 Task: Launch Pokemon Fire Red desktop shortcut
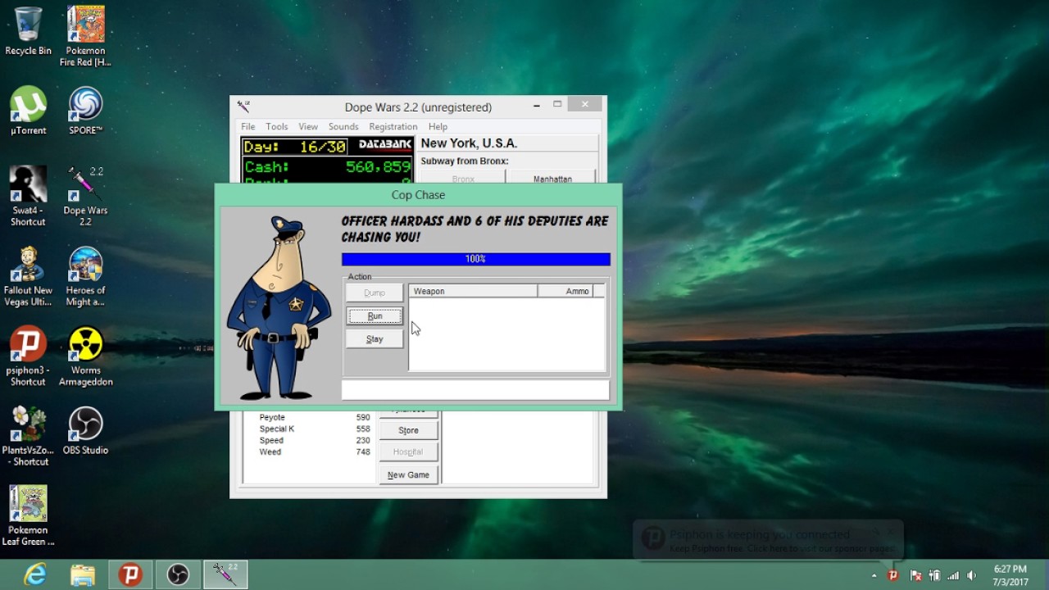(x=85, y=36)
